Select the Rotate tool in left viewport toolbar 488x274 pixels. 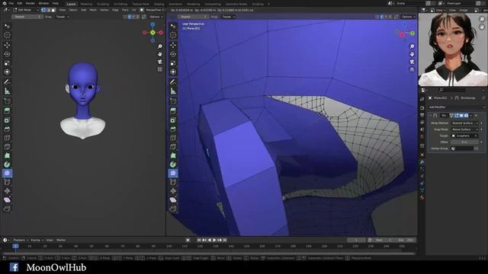coord(7,54)
